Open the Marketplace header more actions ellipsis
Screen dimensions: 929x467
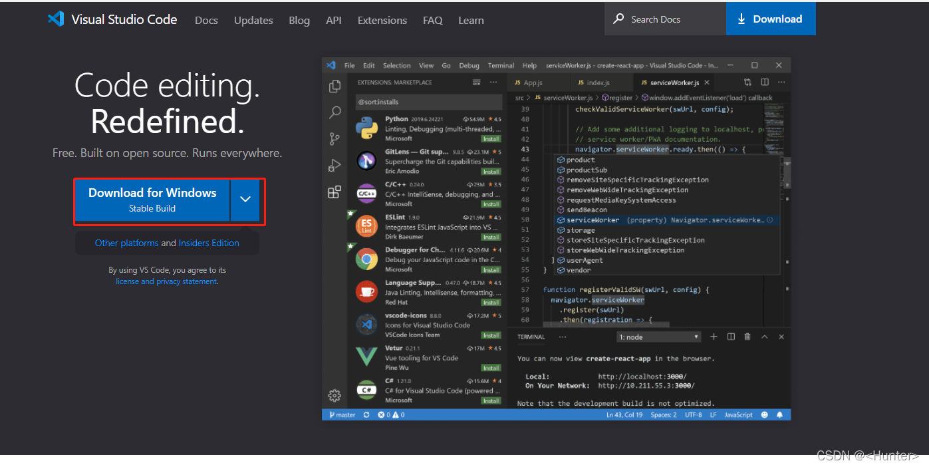[493, 82]
